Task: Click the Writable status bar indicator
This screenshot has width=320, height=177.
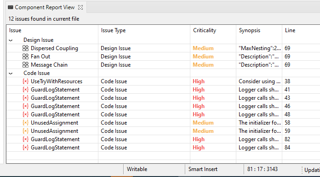Action: [137, 169]
